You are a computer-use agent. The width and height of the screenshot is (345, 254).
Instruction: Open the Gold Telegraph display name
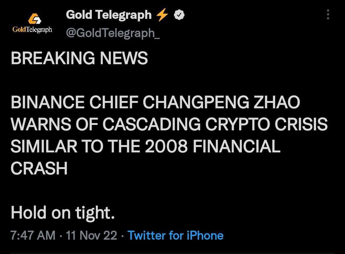109,15
